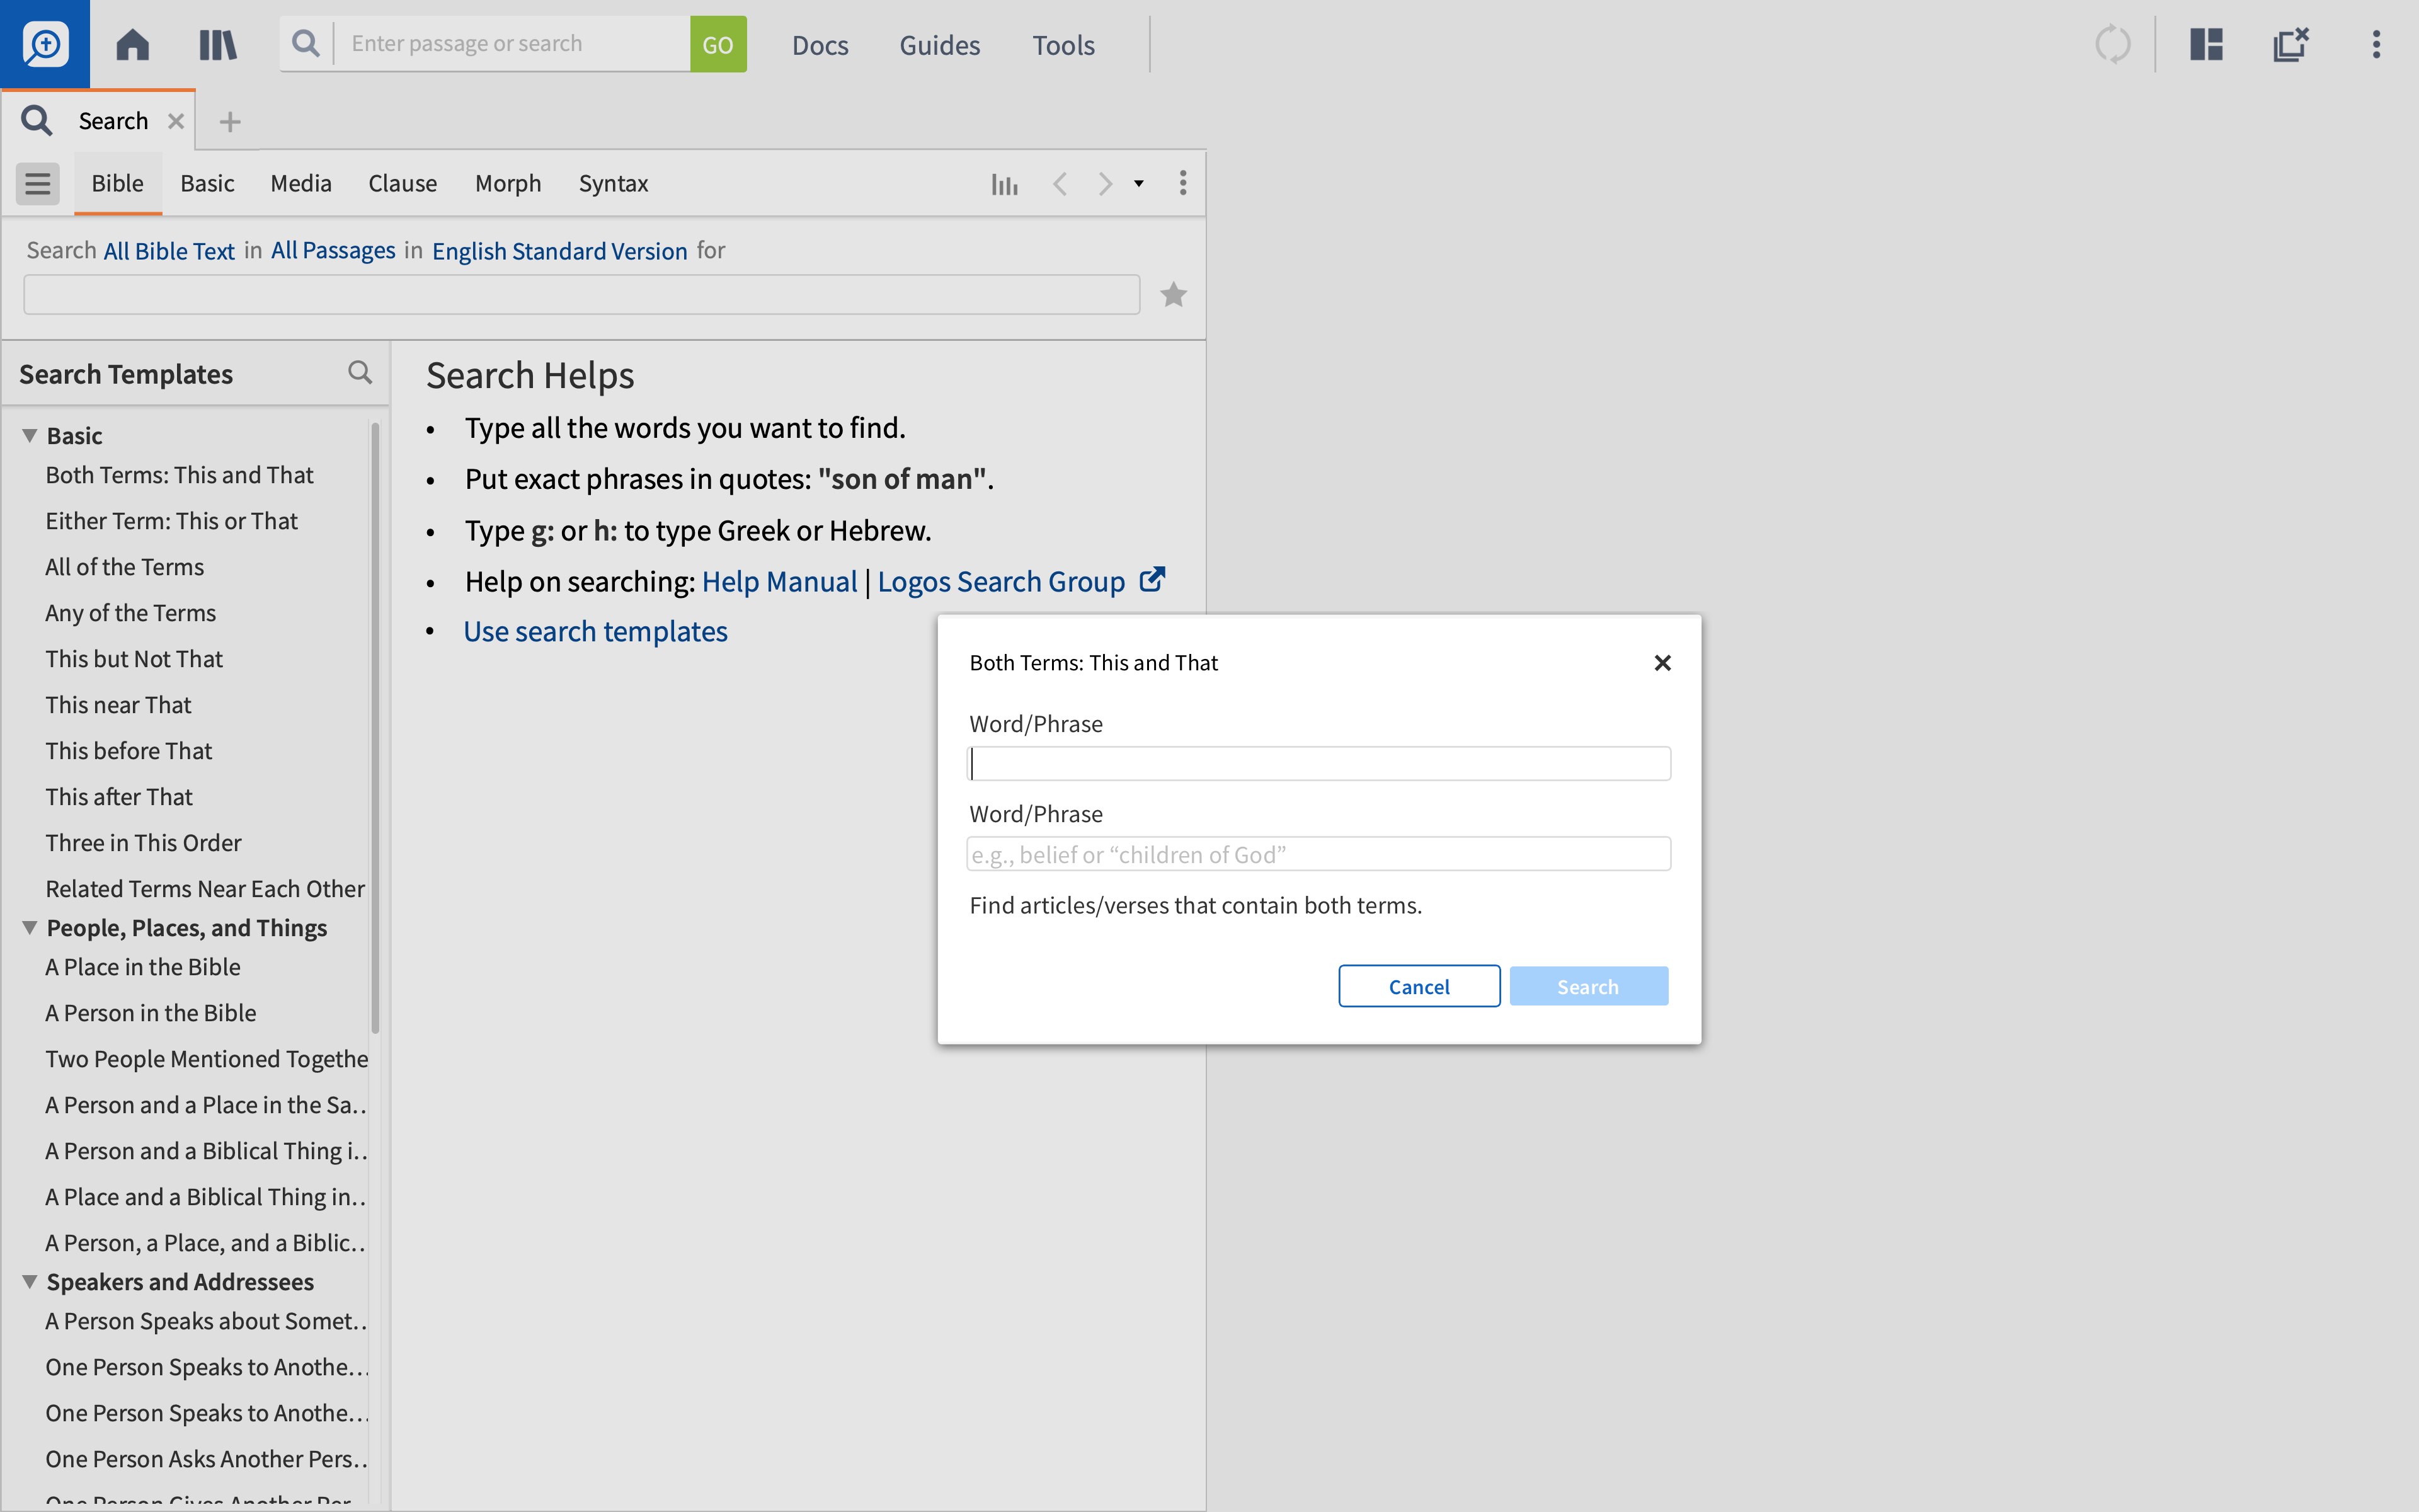Open the Guides menu

click(x=940, y=45)
